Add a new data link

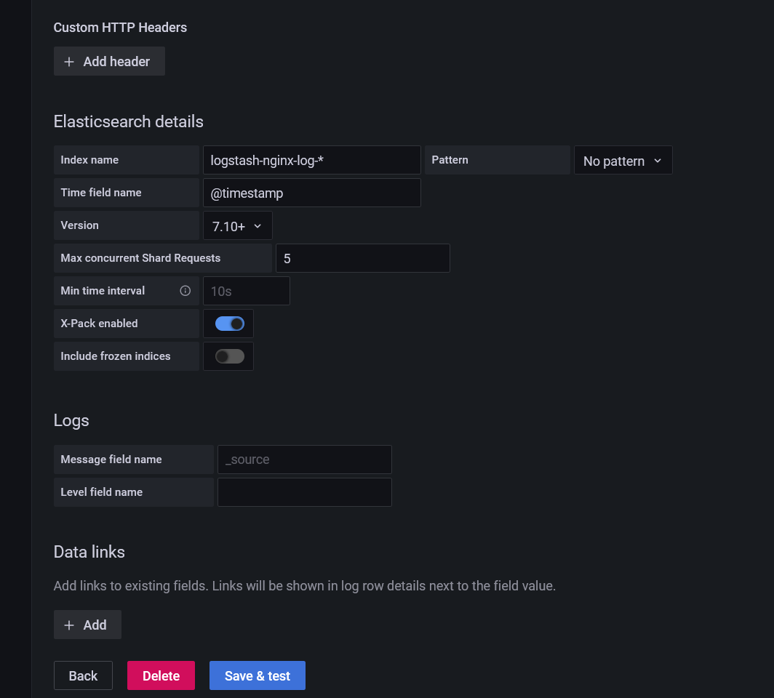click(x=87, y=625)
